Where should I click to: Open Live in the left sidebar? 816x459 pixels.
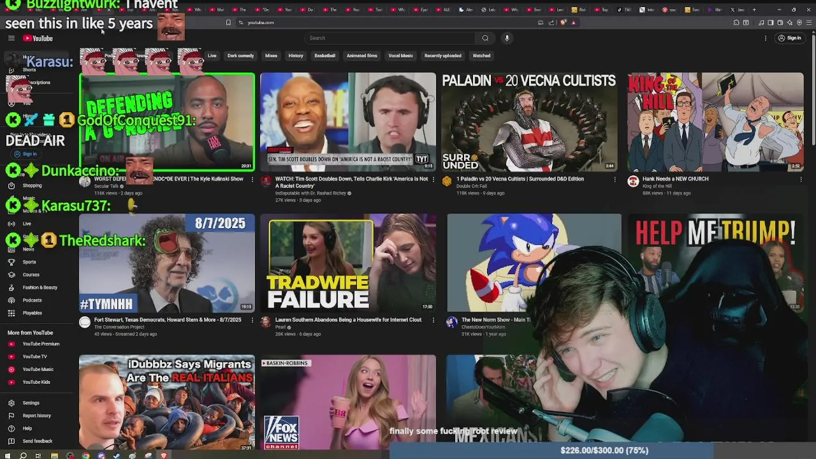[27, 224]
